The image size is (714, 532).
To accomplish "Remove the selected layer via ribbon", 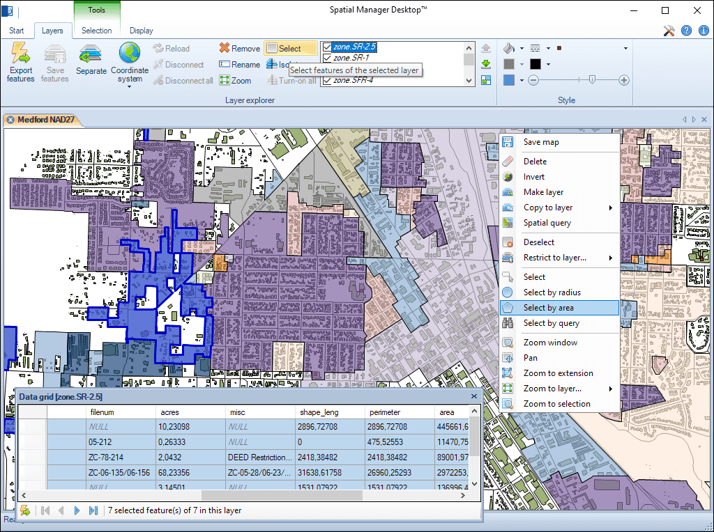I will [x=240, y=48].
